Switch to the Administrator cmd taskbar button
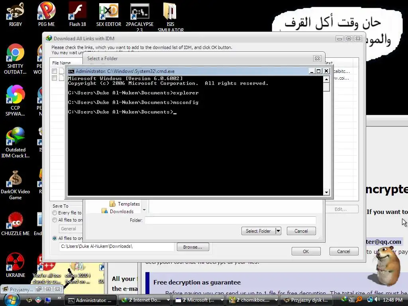This screenshot has height=306, width=408. pos(90,300)
